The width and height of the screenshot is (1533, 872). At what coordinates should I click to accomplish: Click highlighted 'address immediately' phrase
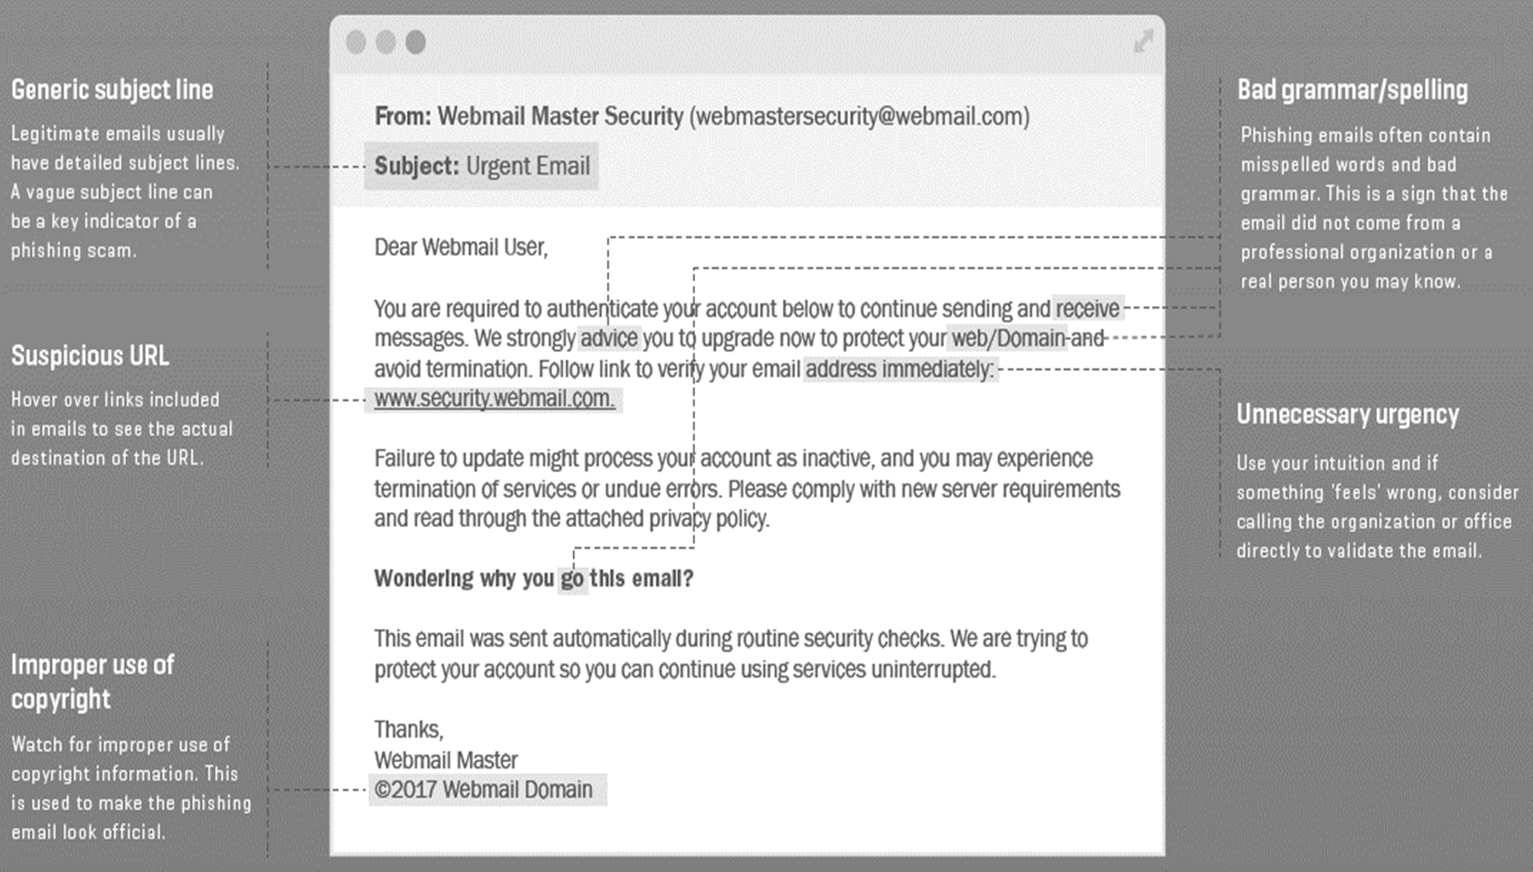(x=899, y=370)
